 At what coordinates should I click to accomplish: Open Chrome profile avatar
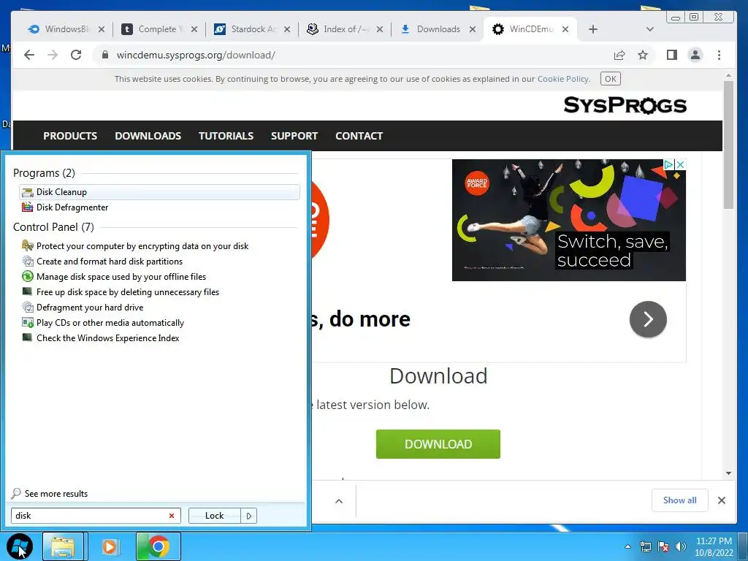(695, 55)
